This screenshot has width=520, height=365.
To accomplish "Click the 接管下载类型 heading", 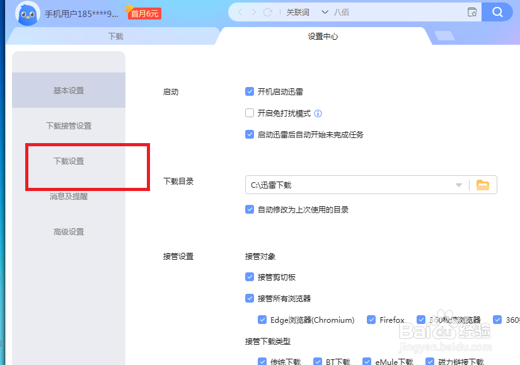I will tap(268, 341).
